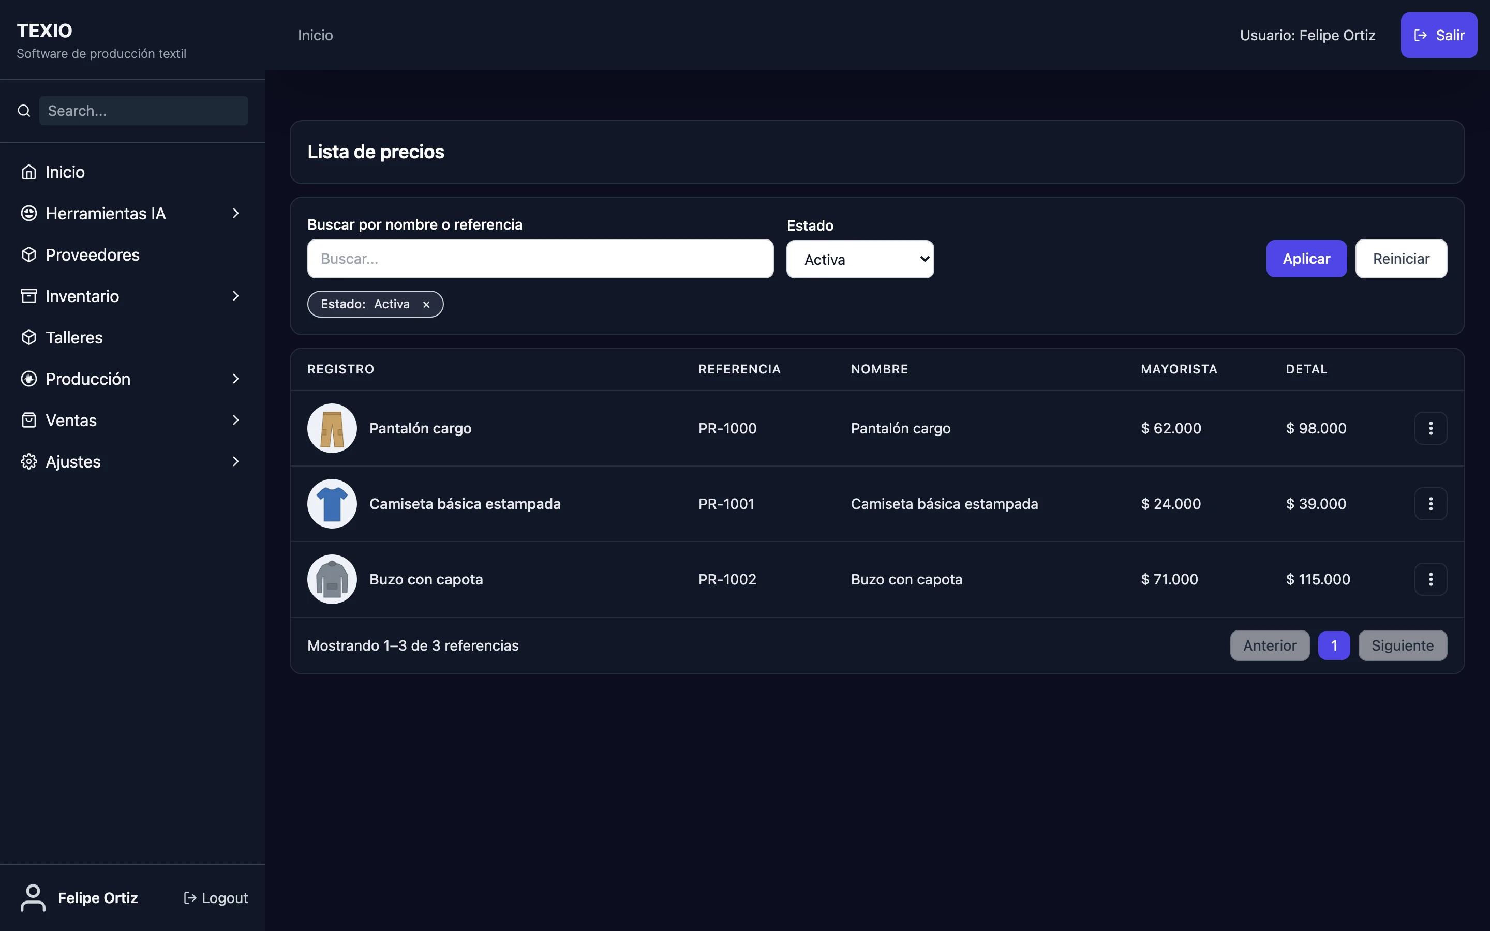Click the Ventas shopping bag icon
This screenshot has width=1490, height=931.
pyautogui.click(x=29, y=420)
